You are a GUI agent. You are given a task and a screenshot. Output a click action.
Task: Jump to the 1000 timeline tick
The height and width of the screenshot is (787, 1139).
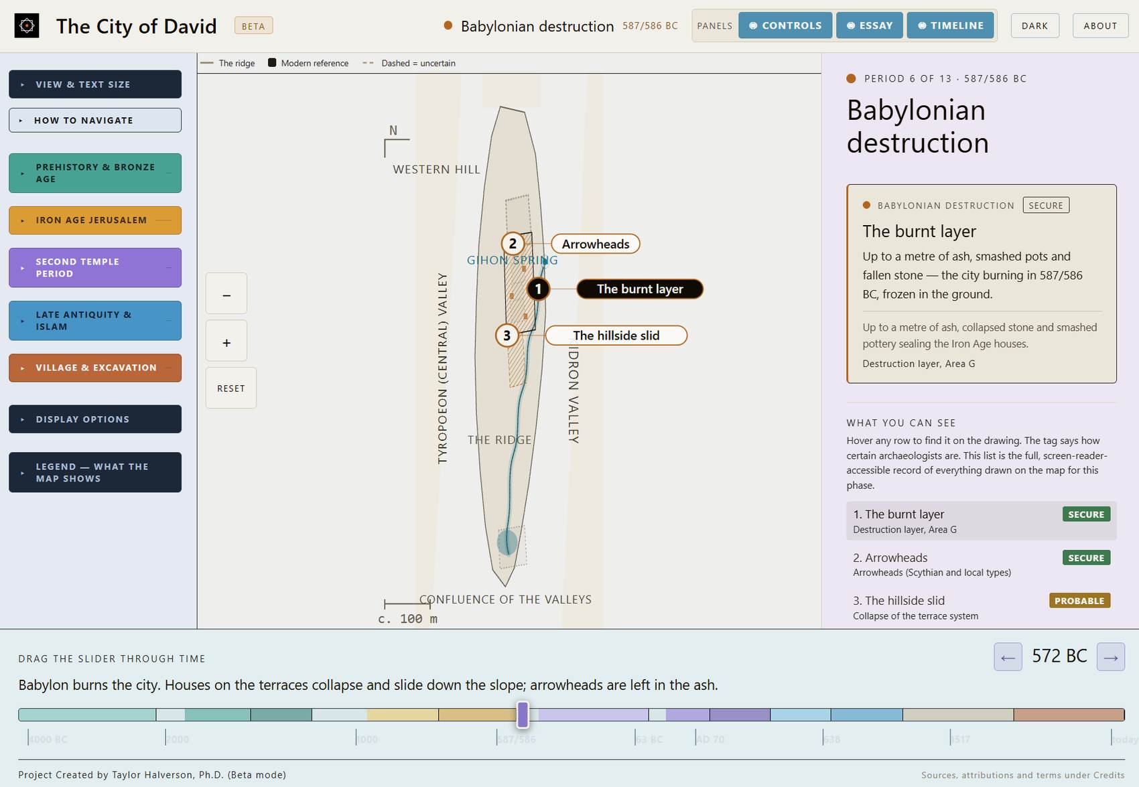click(367, 739)
